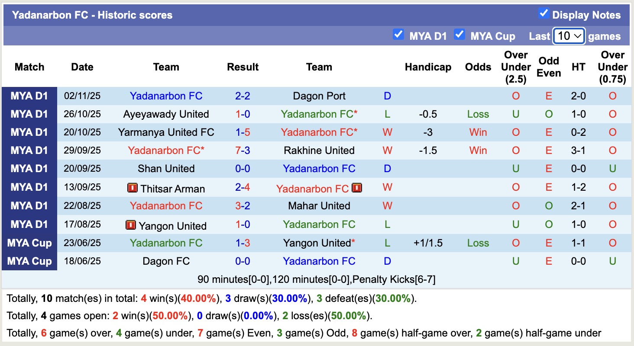Uncheck the MYA D1 league filter

point(398,35)
